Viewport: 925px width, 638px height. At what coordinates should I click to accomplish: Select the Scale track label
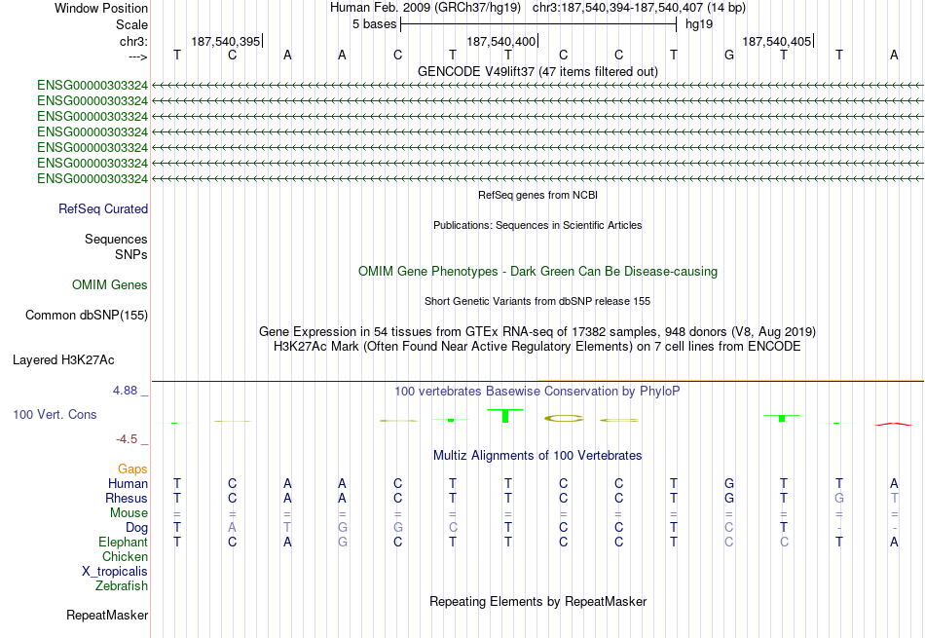click(x=131, y=24)
